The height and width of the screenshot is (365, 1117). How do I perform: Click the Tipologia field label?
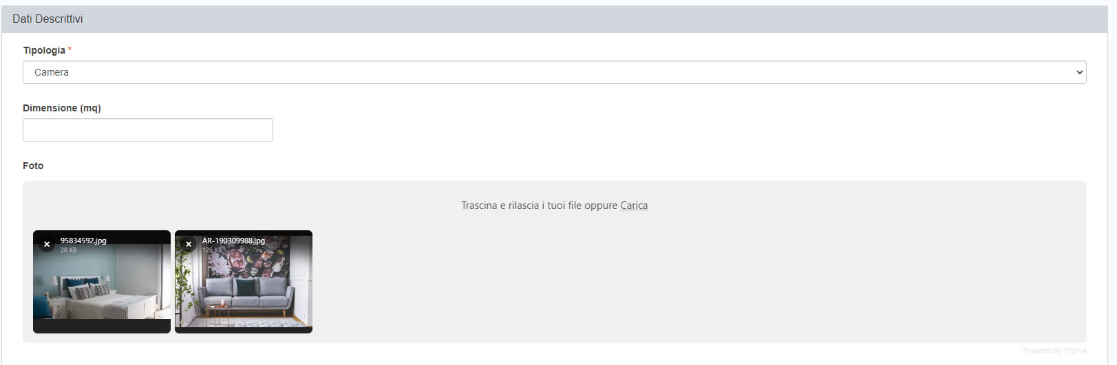[44, 50]
